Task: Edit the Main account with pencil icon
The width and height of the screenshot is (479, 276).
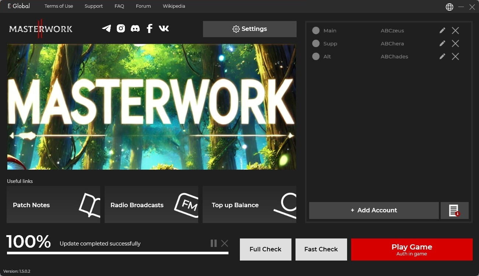Action: (442, 31)
